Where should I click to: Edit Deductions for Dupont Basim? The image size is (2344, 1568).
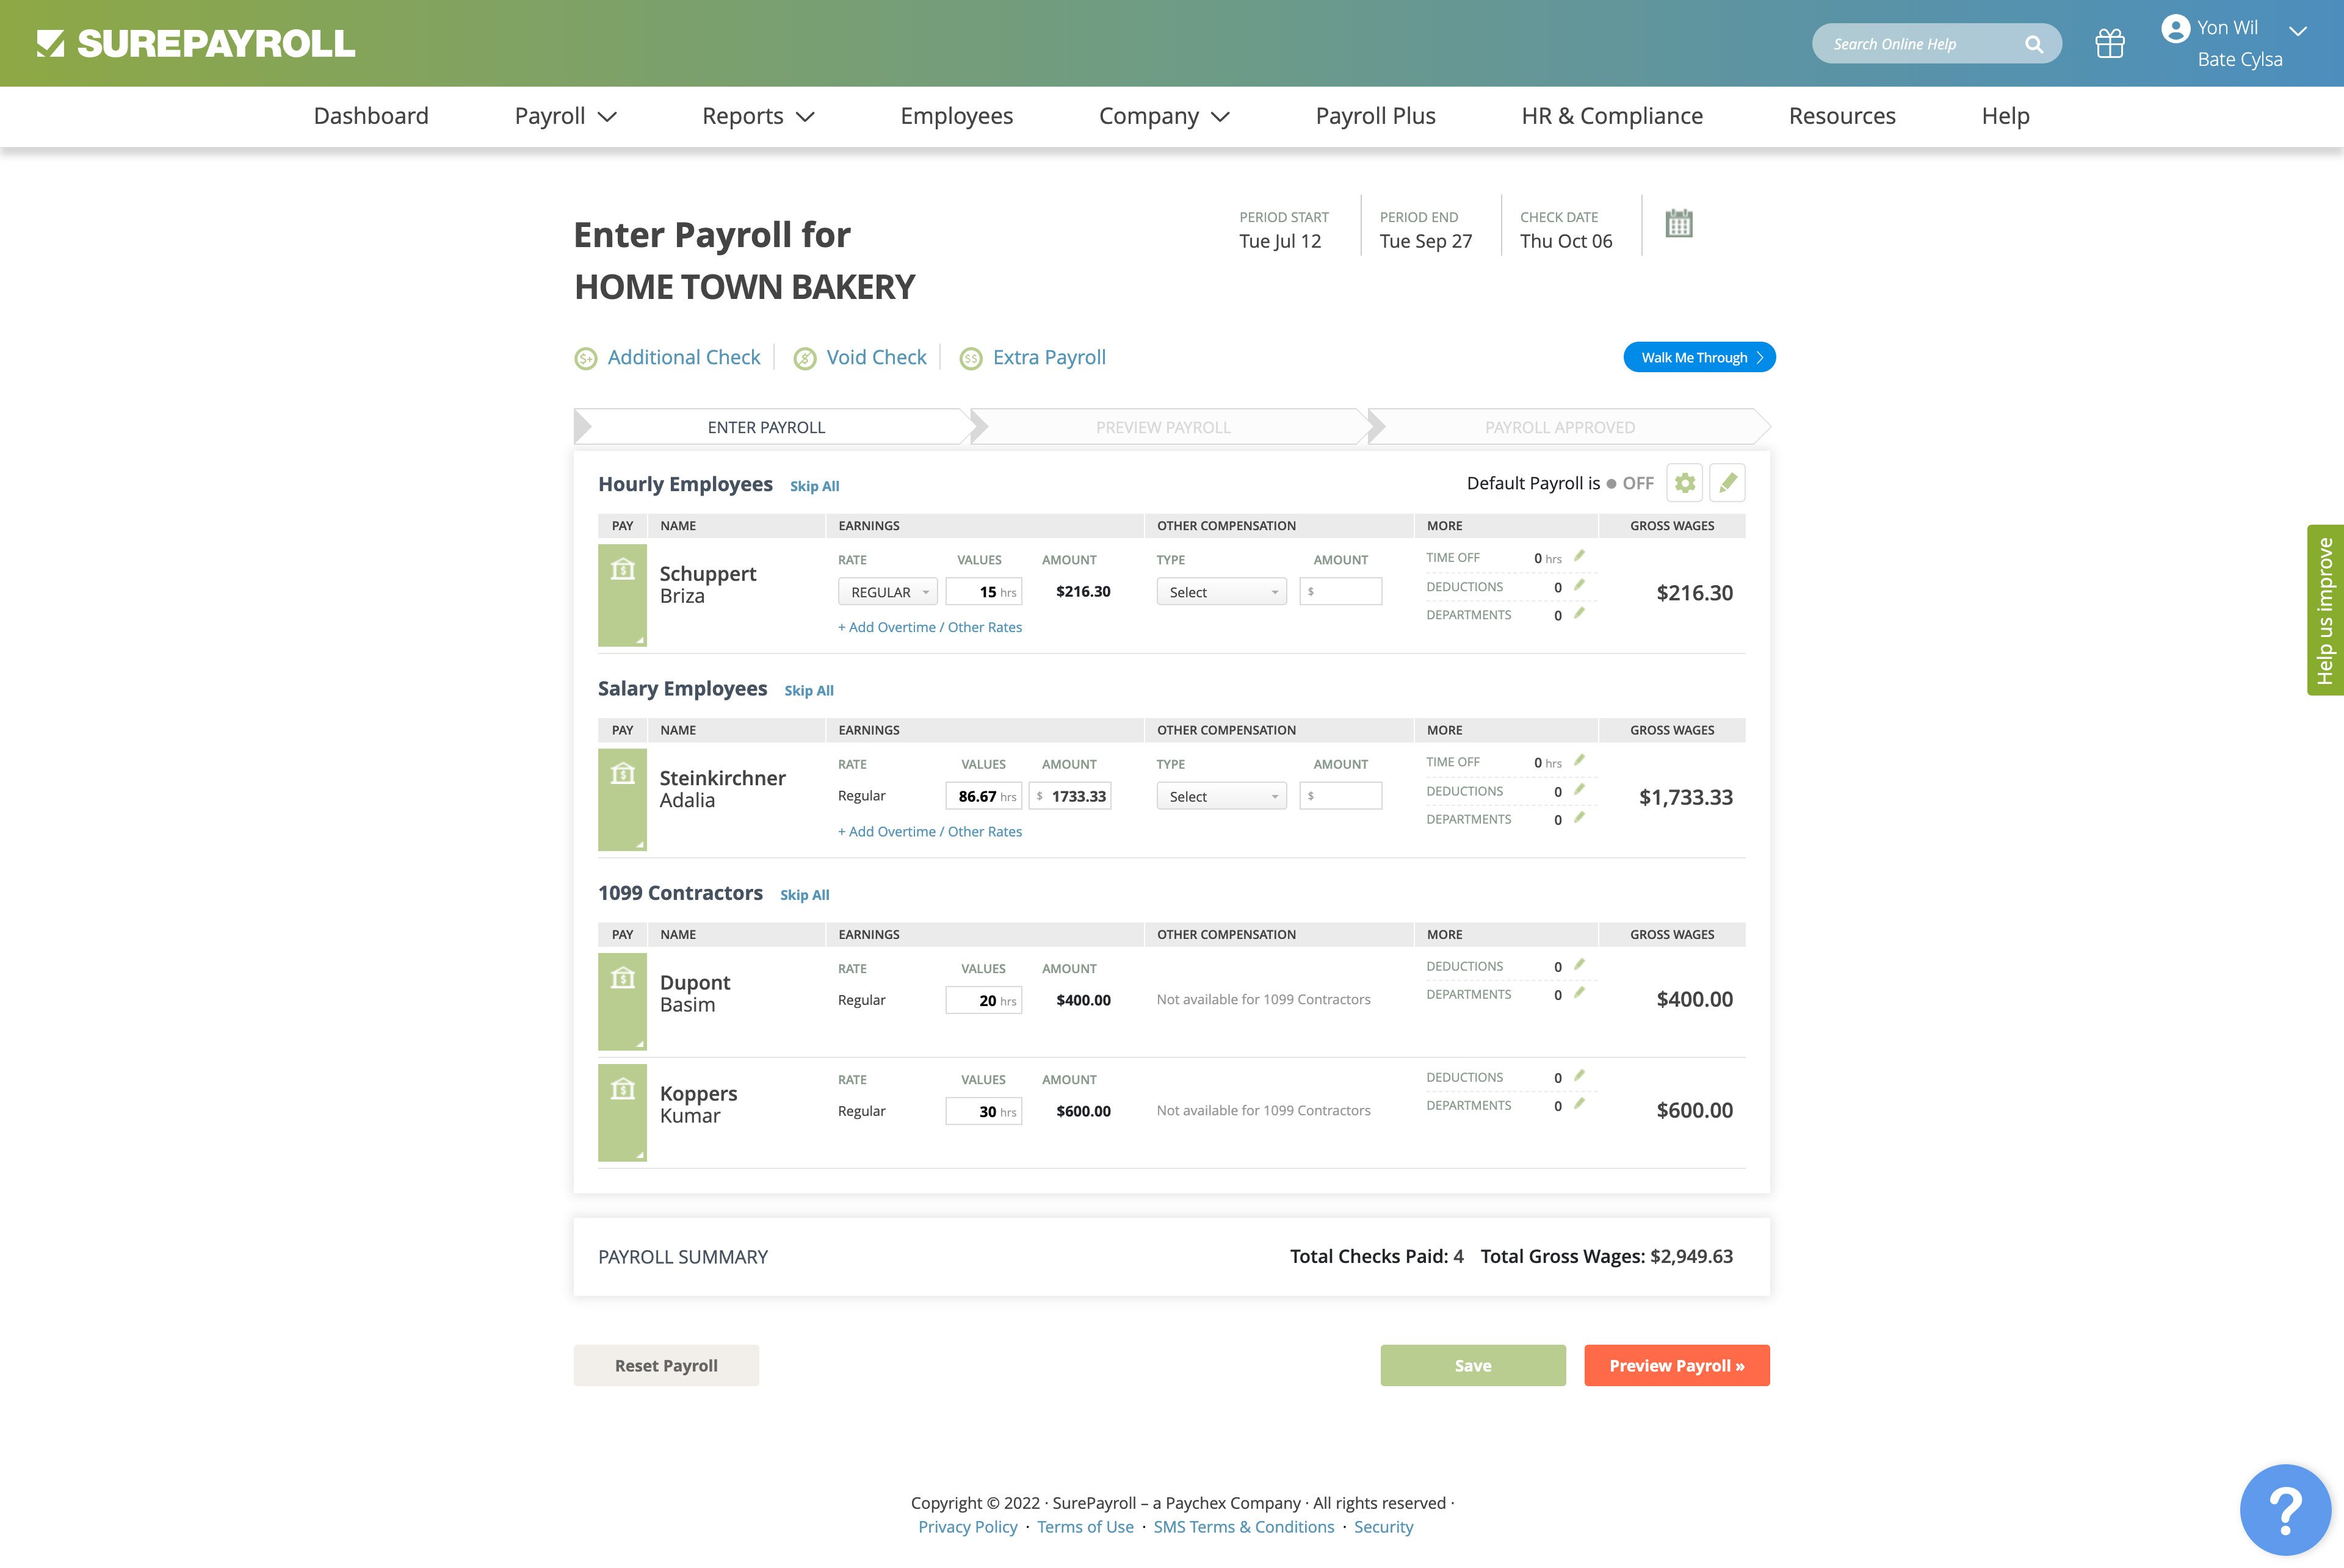pyautogui.click(x=1579, y=965)
